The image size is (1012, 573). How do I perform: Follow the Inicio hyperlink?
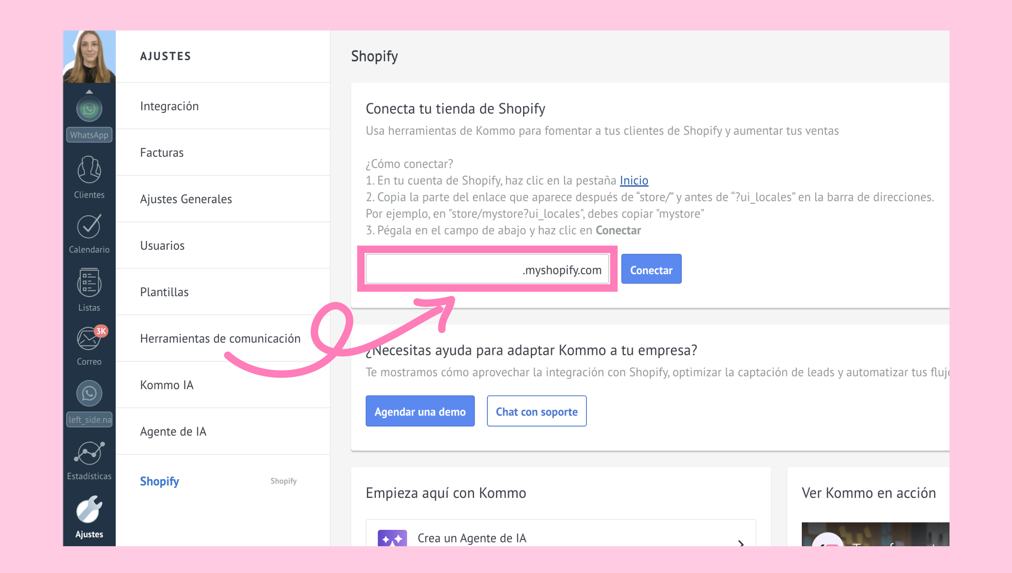(x=634, y=180)
